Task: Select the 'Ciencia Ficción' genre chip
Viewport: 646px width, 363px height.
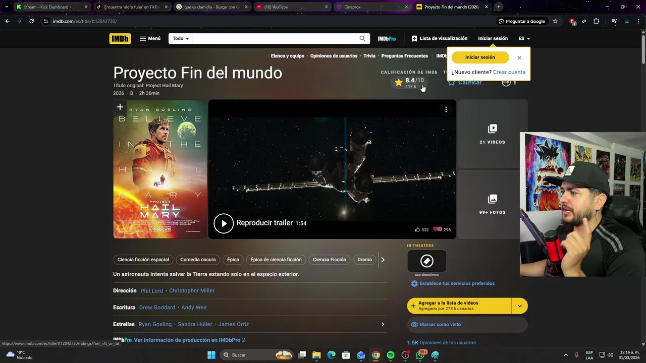Action: (330, 260)
